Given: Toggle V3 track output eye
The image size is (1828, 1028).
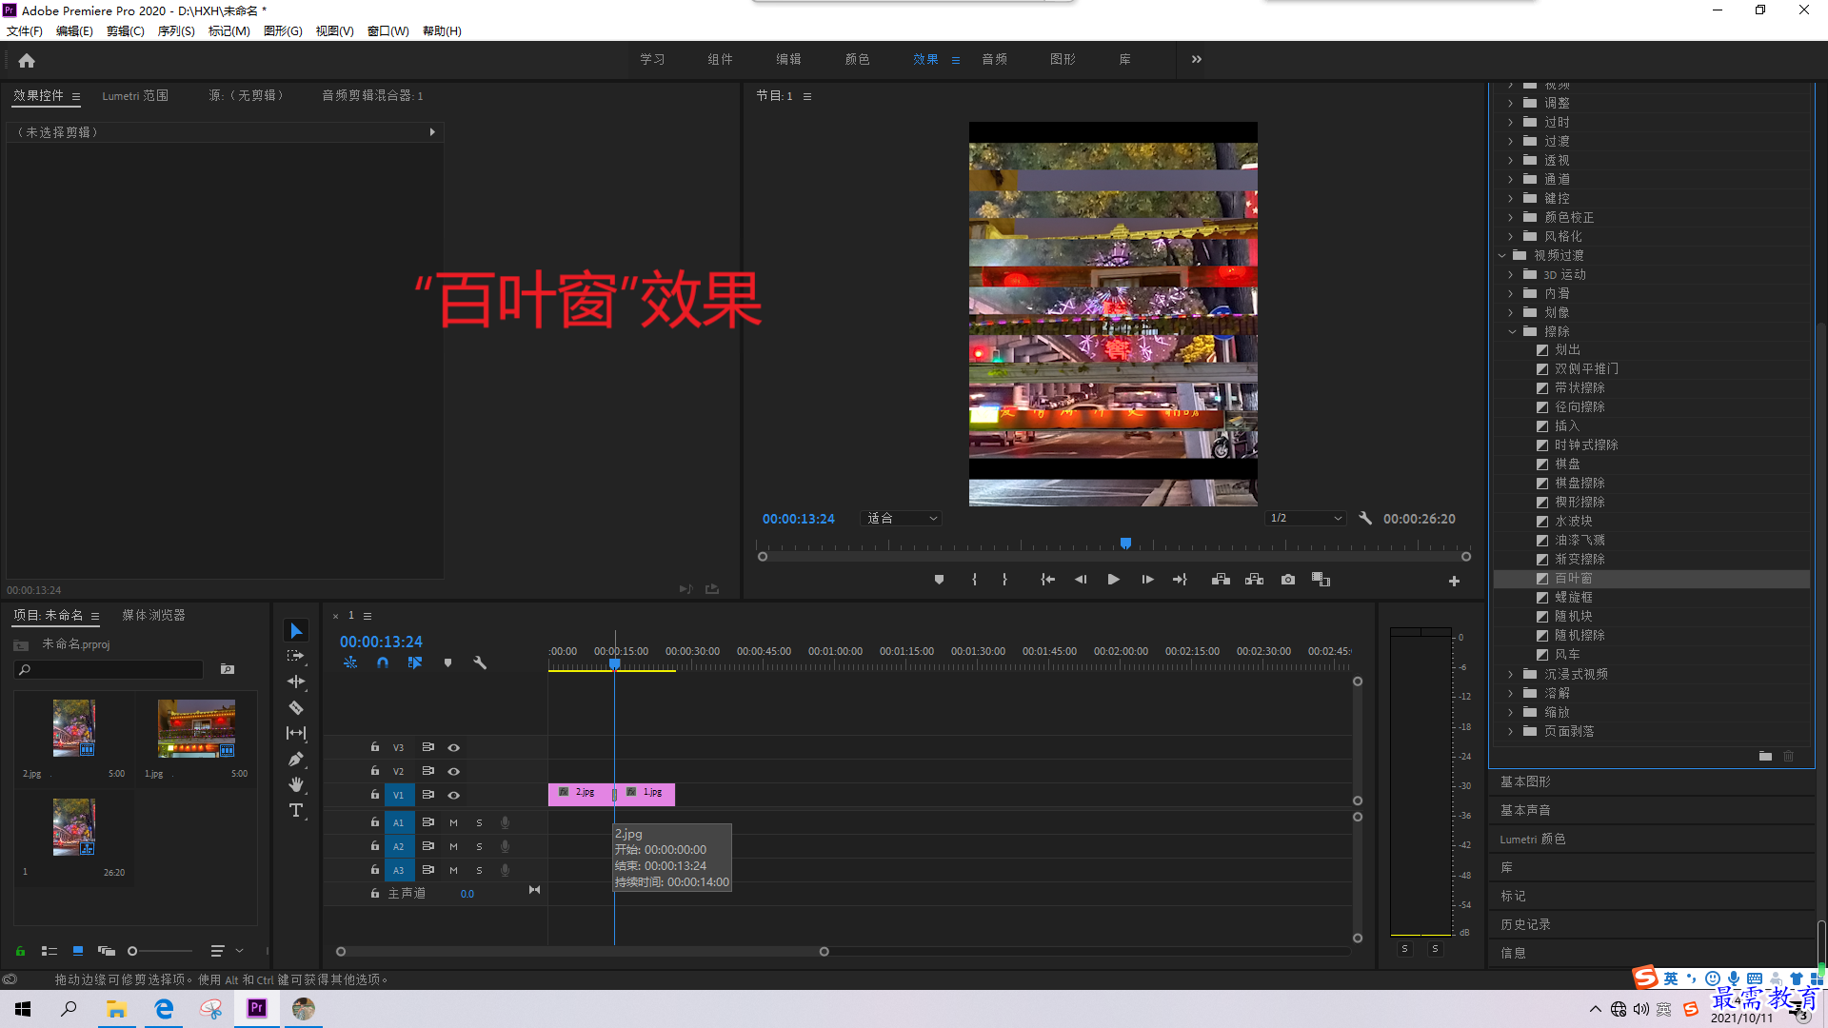Looking at the screenshot, I should point(454,747).
